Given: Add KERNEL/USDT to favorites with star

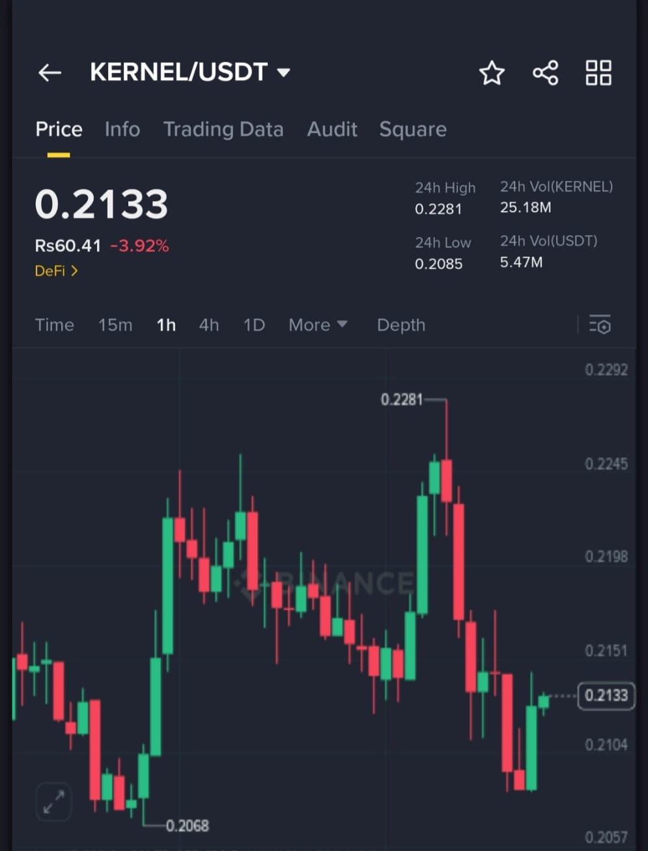Looking at the screenshot, I should [492, 73].
